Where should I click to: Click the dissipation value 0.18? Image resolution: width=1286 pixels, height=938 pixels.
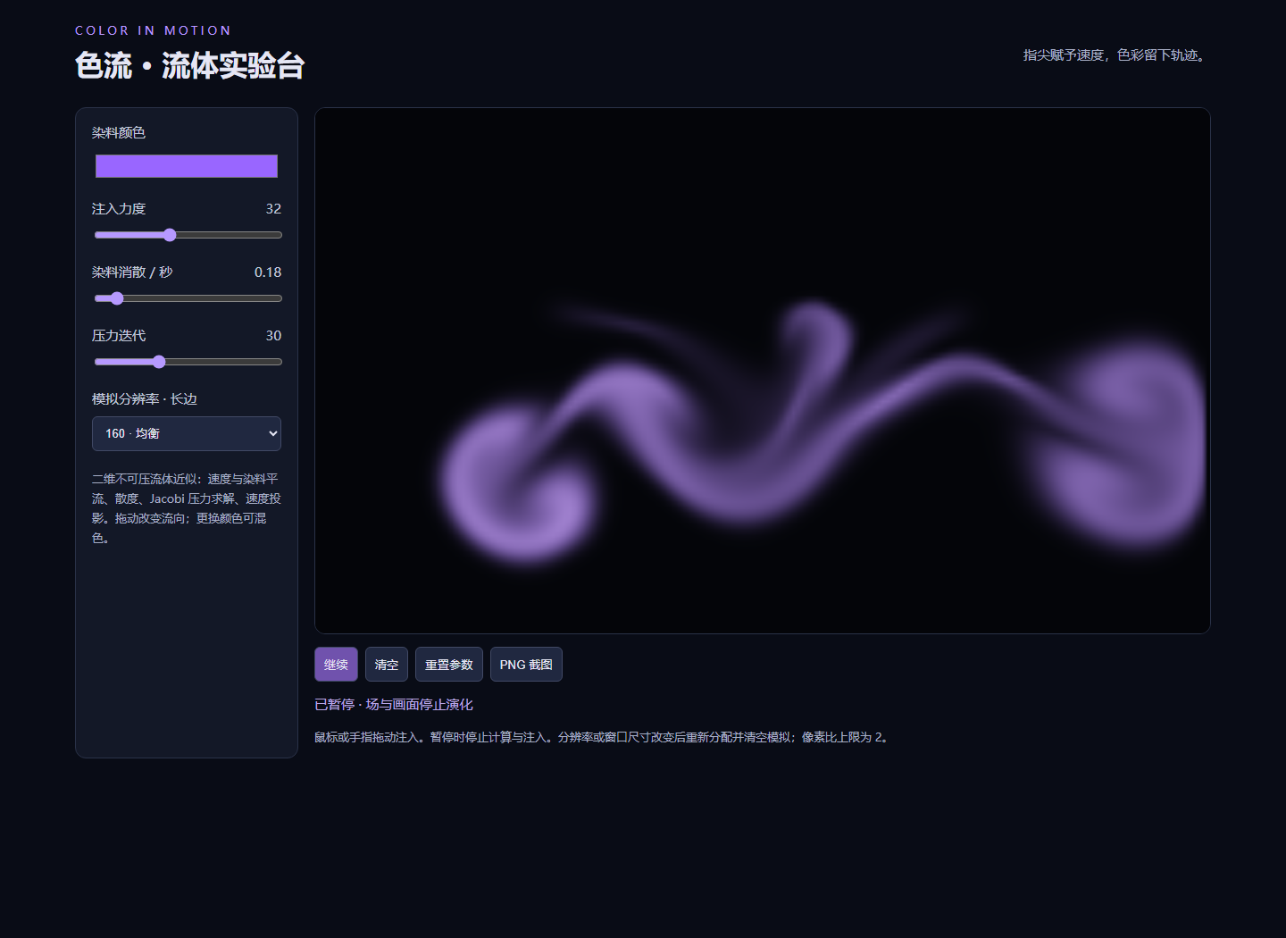pyautogui.click(x=268, y=272)
